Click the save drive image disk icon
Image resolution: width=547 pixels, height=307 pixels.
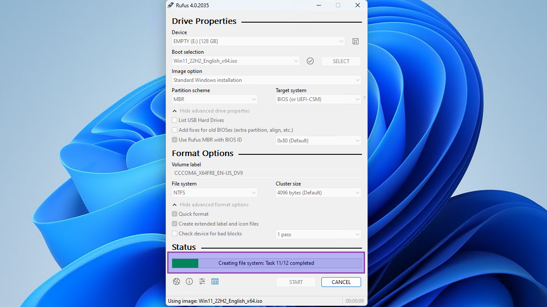coord(356,41)
